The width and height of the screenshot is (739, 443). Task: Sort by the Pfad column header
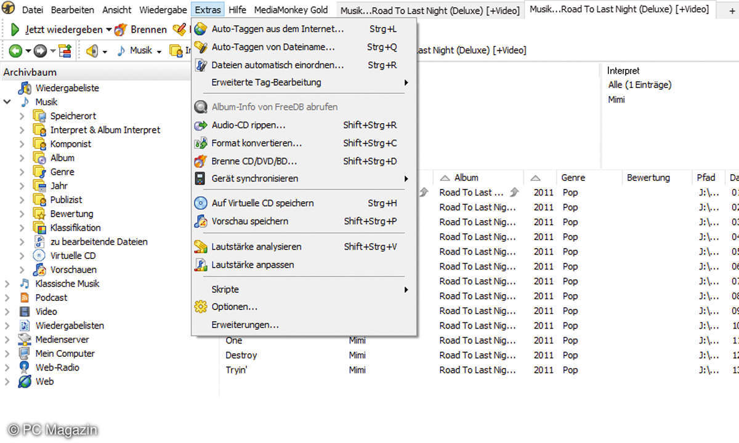tap(708, 177)
